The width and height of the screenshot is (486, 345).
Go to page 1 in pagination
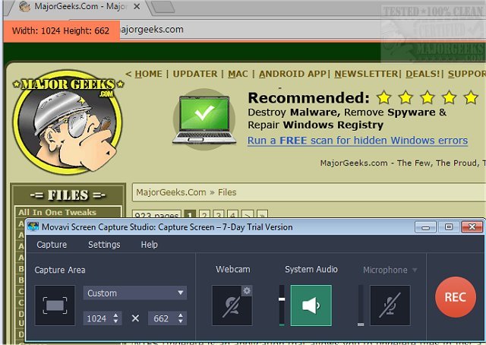190,214
